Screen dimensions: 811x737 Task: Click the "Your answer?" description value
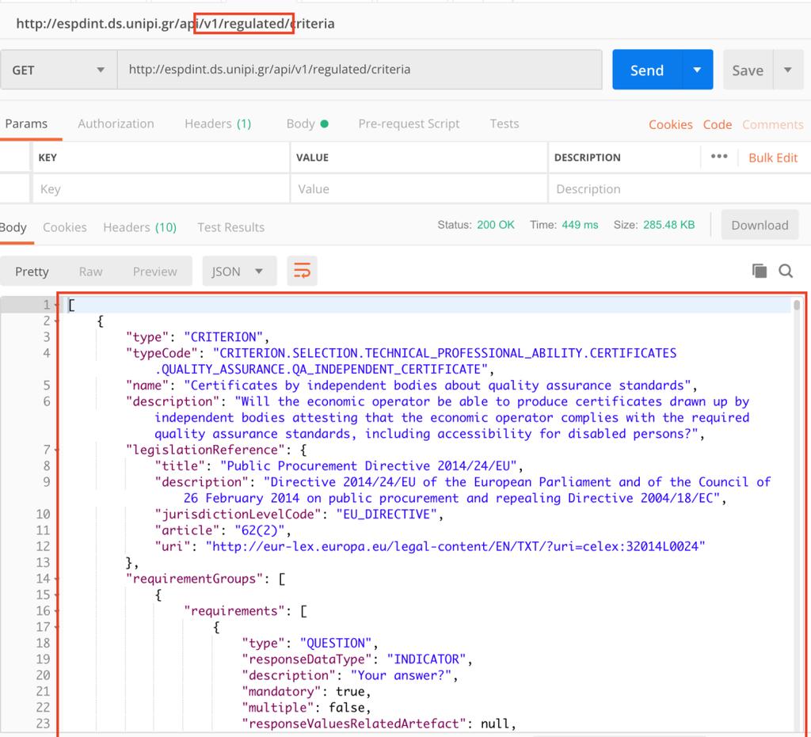click(x=401, y=675)
